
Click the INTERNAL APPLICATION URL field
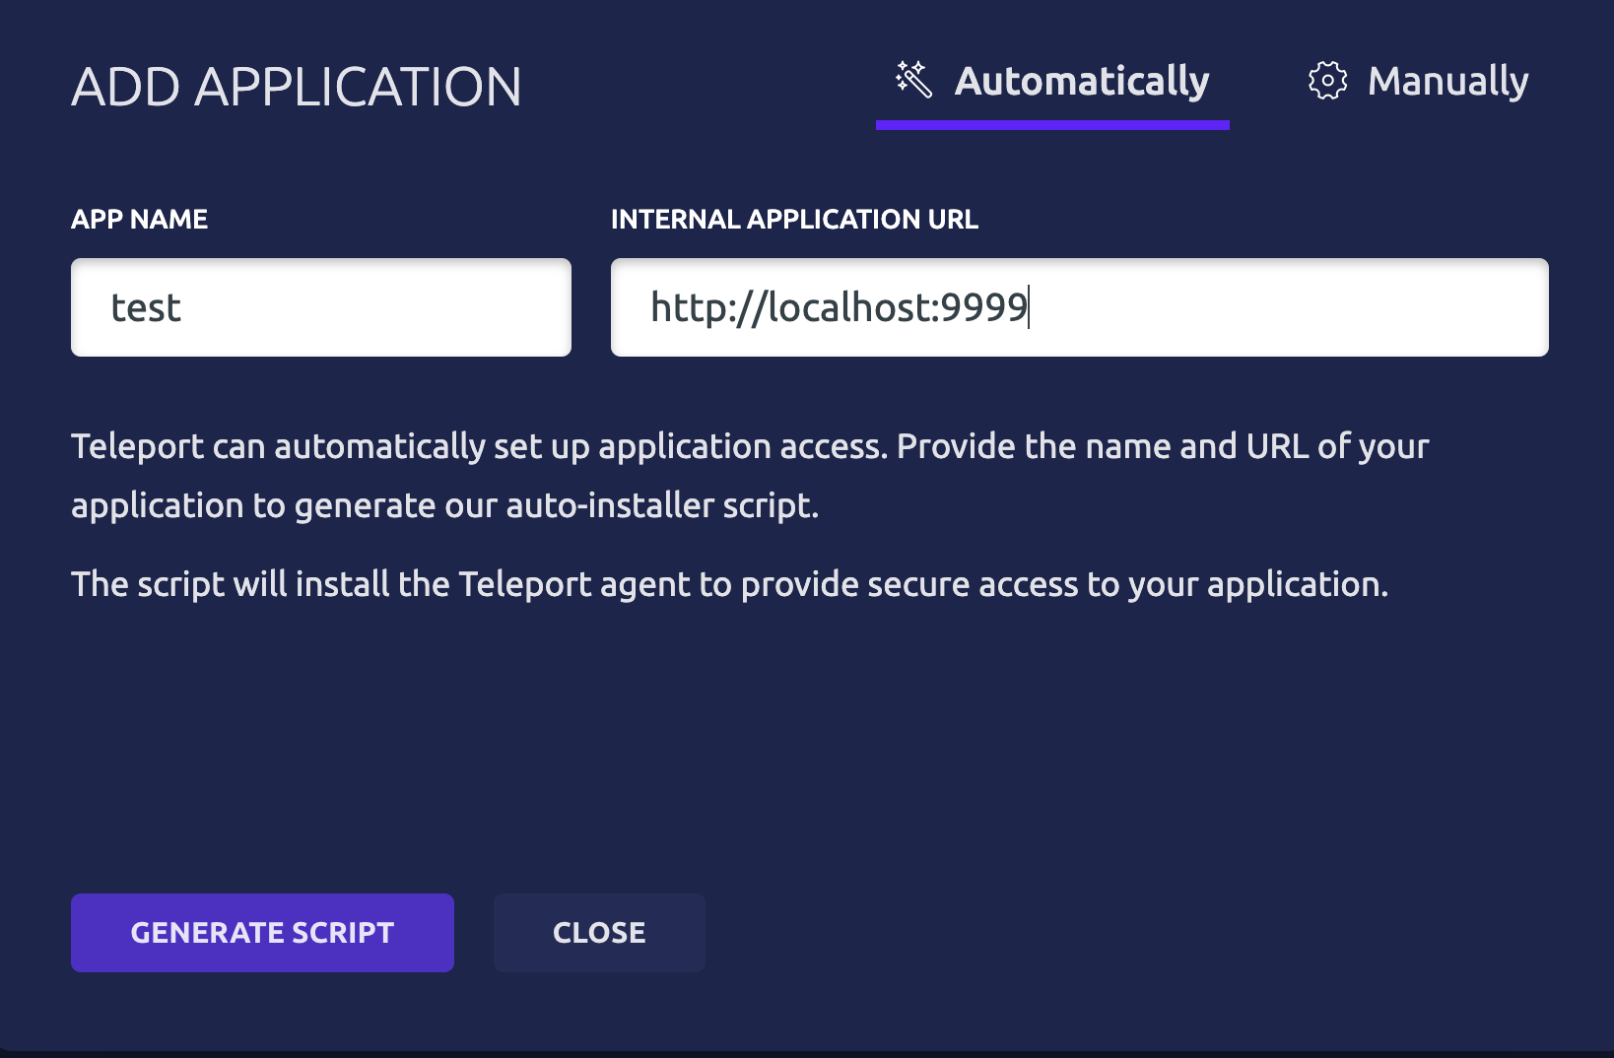[1079, 306]
